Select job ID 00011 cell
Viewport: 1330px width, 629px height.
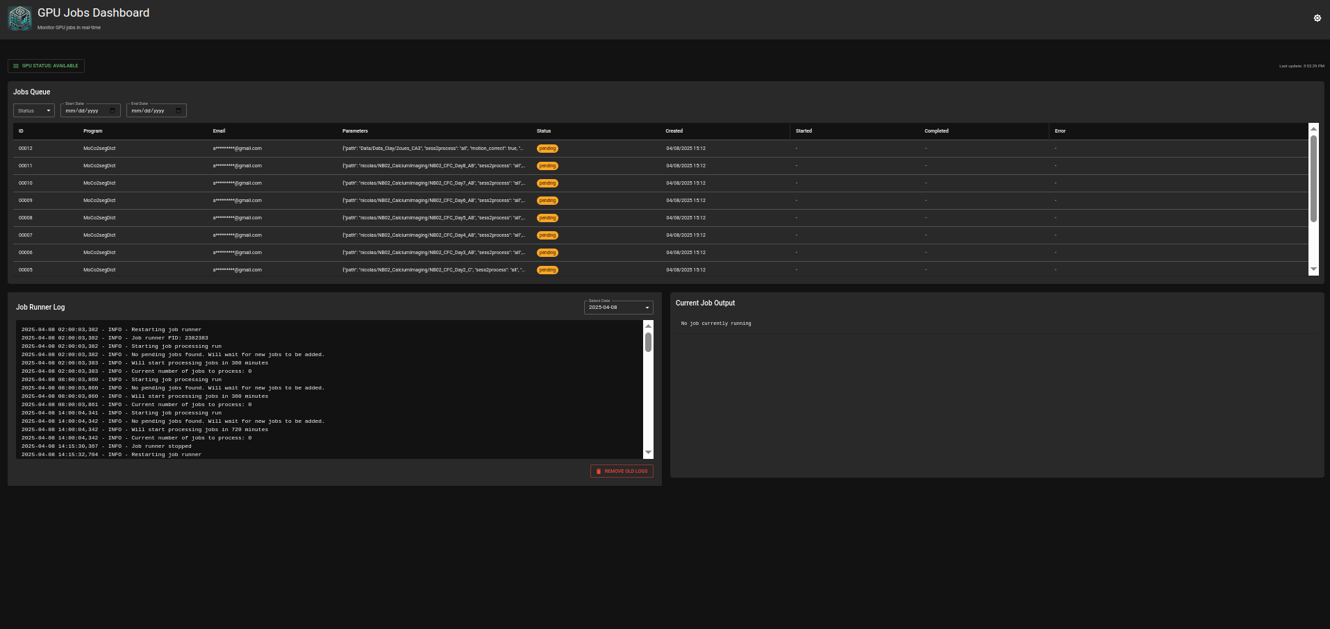coord(26,166)
